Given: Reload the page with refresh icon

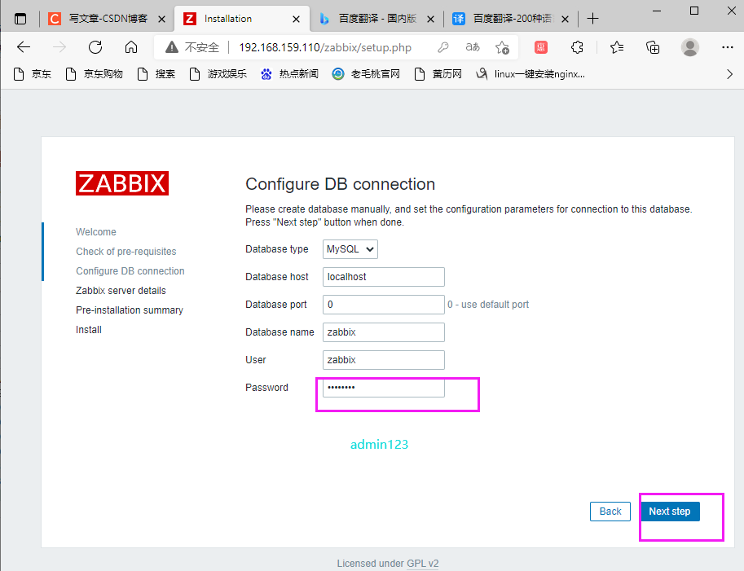Looking at the screenshot, I should pyautogui.click(x=95, y=47).
